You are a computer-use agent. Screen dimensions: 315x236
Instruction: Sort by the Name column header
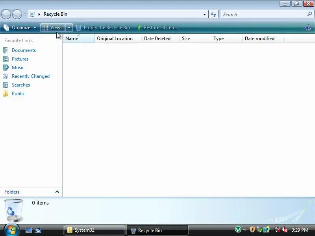(79, 38)
